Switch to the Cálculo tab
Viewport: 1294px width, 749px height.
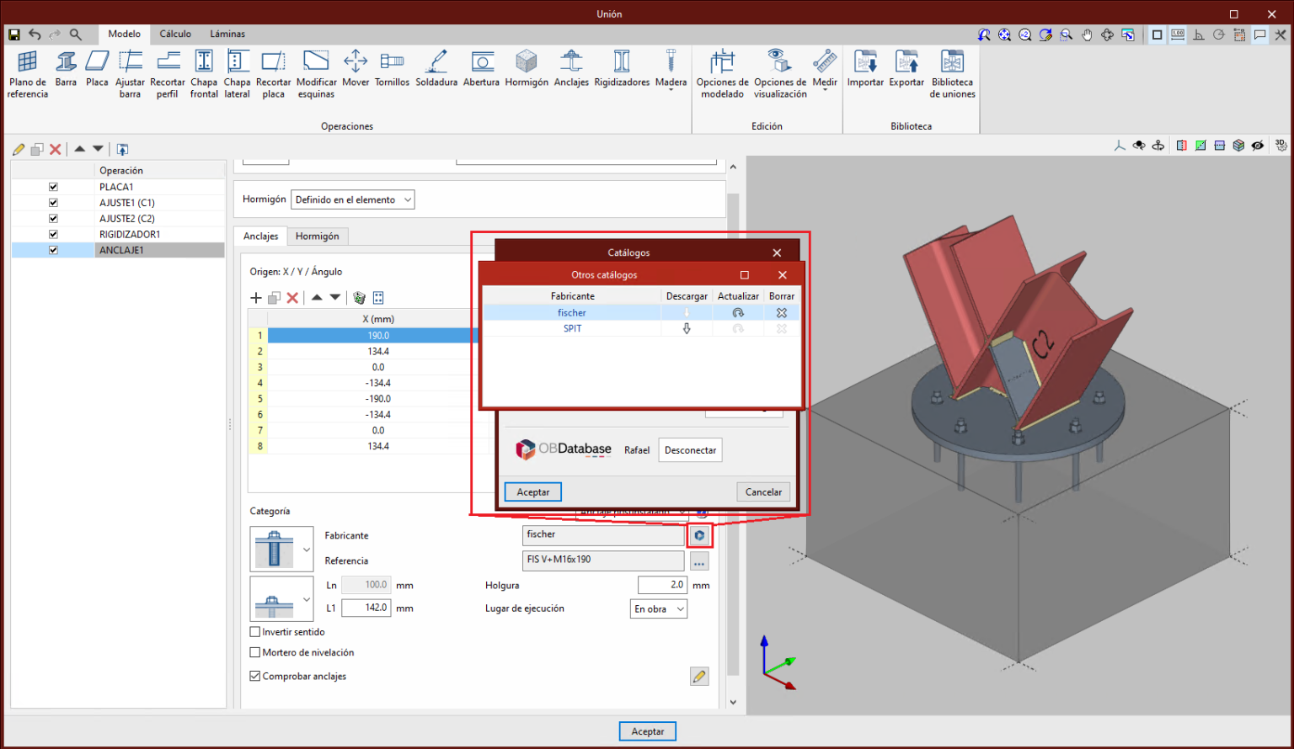pyautogui.click(x=175, y=35)
